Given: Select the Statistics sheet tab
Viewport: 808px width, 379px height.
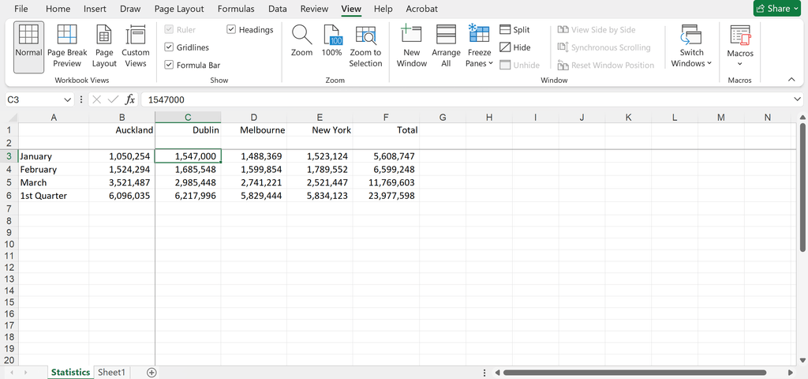Looking at the screenshot, I should tap(70, 373).
